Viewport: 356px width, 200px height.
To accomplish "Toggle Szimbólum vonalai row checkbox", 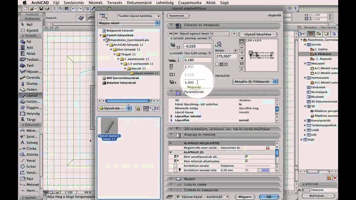I will tap(175, 166).
